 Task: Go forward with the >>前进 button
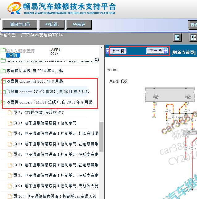tap(79, 25)
